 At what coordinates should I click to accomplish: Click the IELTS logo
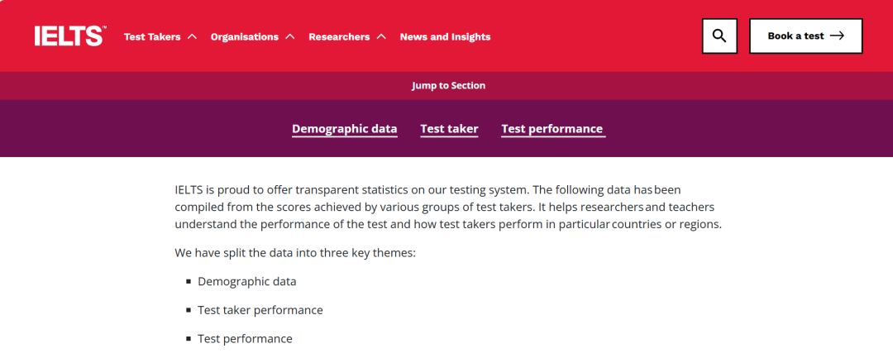69,36
